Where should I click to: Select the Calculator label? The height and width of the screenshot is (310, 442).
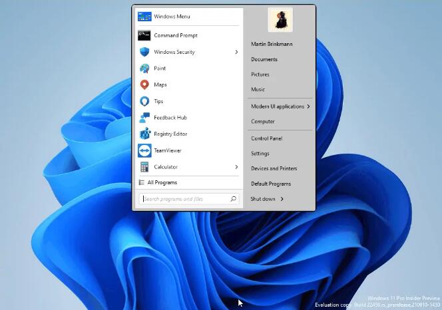pyautogui.click(x=166, y=167)
